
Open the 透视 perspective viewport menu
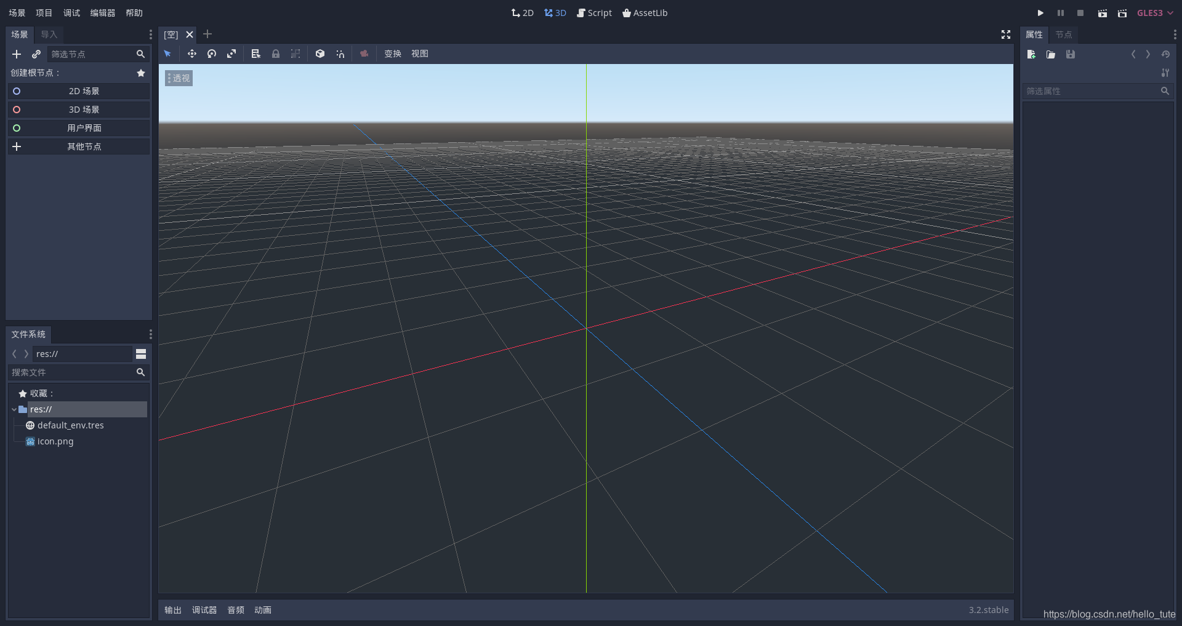tap(179, 78)
